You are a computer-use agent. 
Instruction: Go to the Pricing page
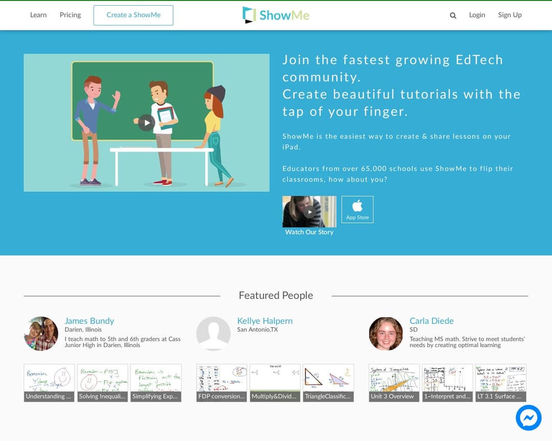(70, 15)
